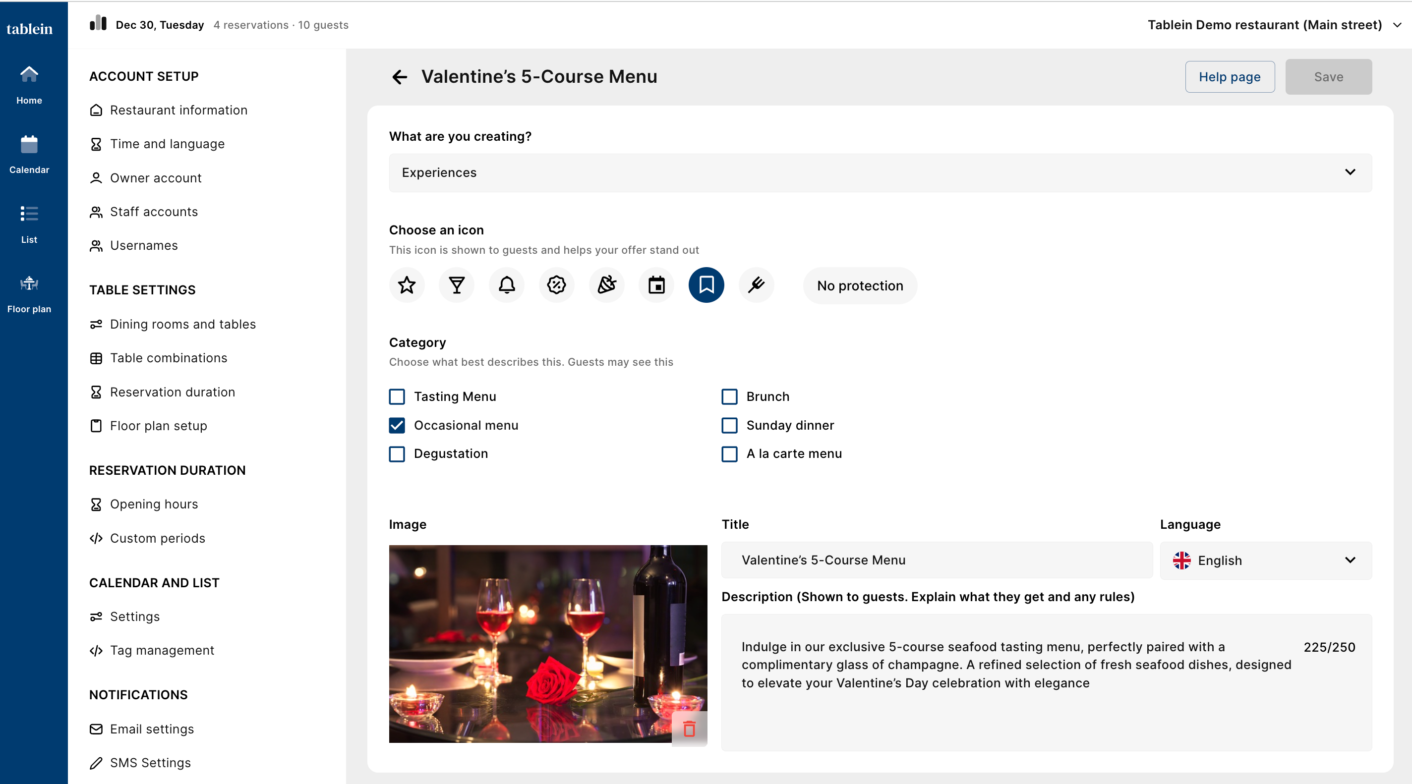Screen dimensions: 1412x784
Task: Click the back arrow beside the menu title
Action: click(x=400, y=77)
